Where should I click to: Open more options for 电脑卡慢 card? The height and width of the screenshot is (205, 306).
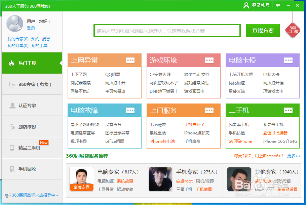(288, 60)
